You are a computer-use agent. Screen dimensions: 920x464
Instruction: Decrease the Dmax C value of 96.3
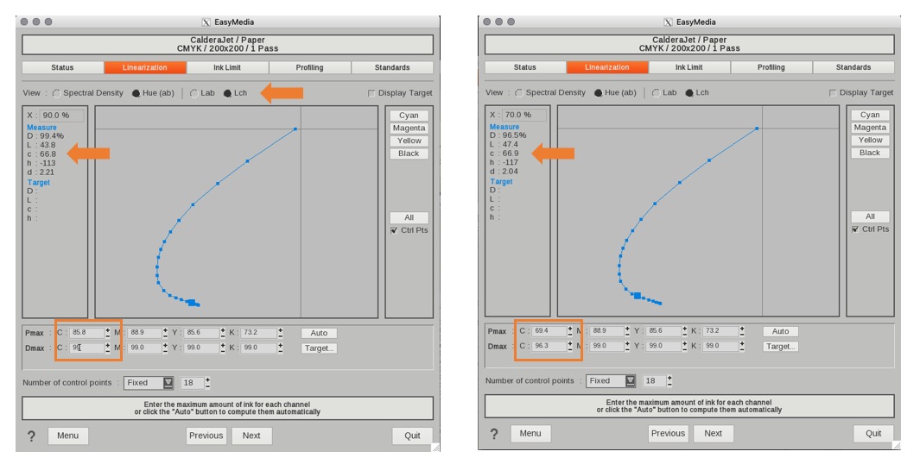[569, 348]
